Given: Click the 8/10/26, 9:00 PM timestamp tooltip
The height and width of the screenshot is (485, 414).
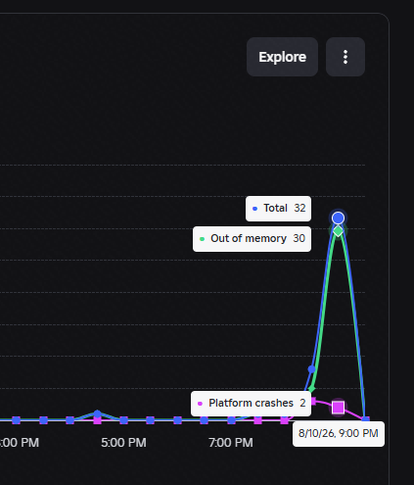Looking at the screenshot, I should 339,434.
